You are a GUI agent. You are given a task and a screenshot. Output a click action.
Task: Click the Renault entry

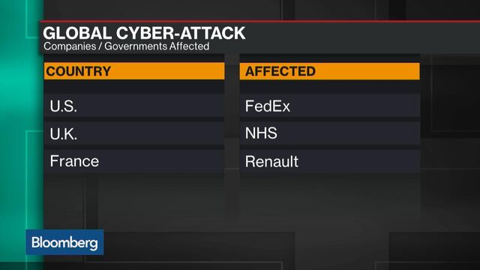[x=271, y=161]
